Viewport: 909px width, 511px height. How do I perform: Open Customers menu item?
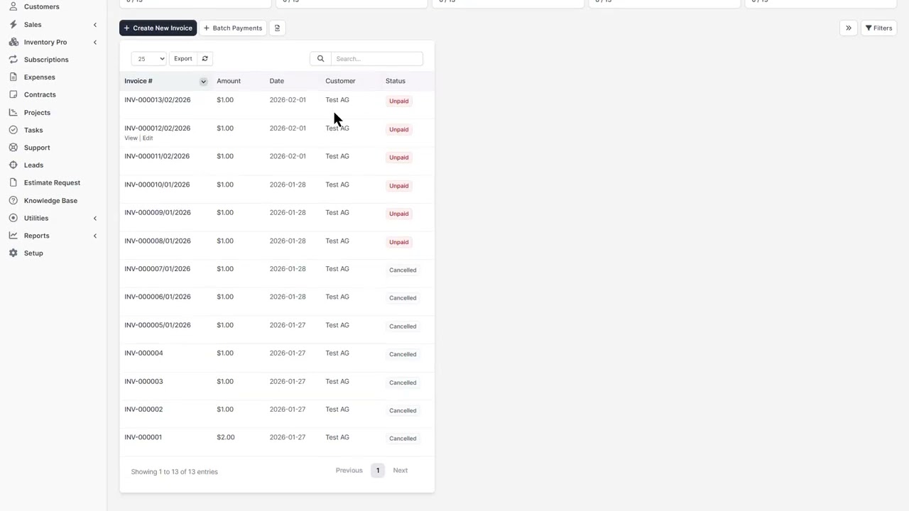point(42,6)
